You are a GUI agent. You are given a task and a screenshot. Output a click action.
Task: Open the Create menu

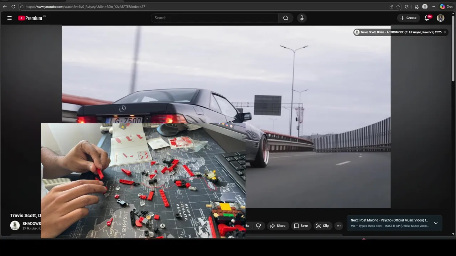408,18
